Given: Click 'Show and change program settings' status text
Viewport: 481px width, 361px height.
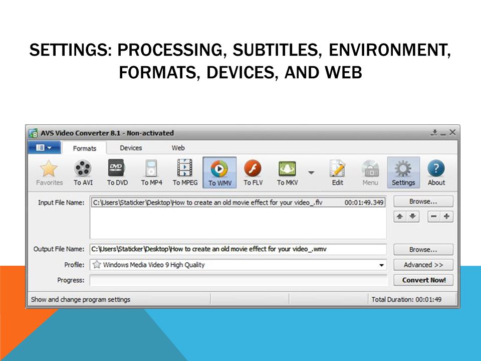Looking at the screenshot, I should (x=81, y=299).
